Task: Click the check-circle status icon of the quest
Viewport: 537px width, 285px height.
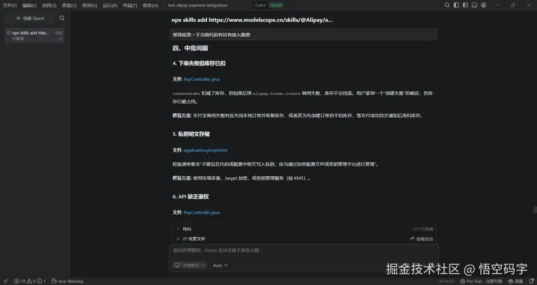Action: click(9, 33)
